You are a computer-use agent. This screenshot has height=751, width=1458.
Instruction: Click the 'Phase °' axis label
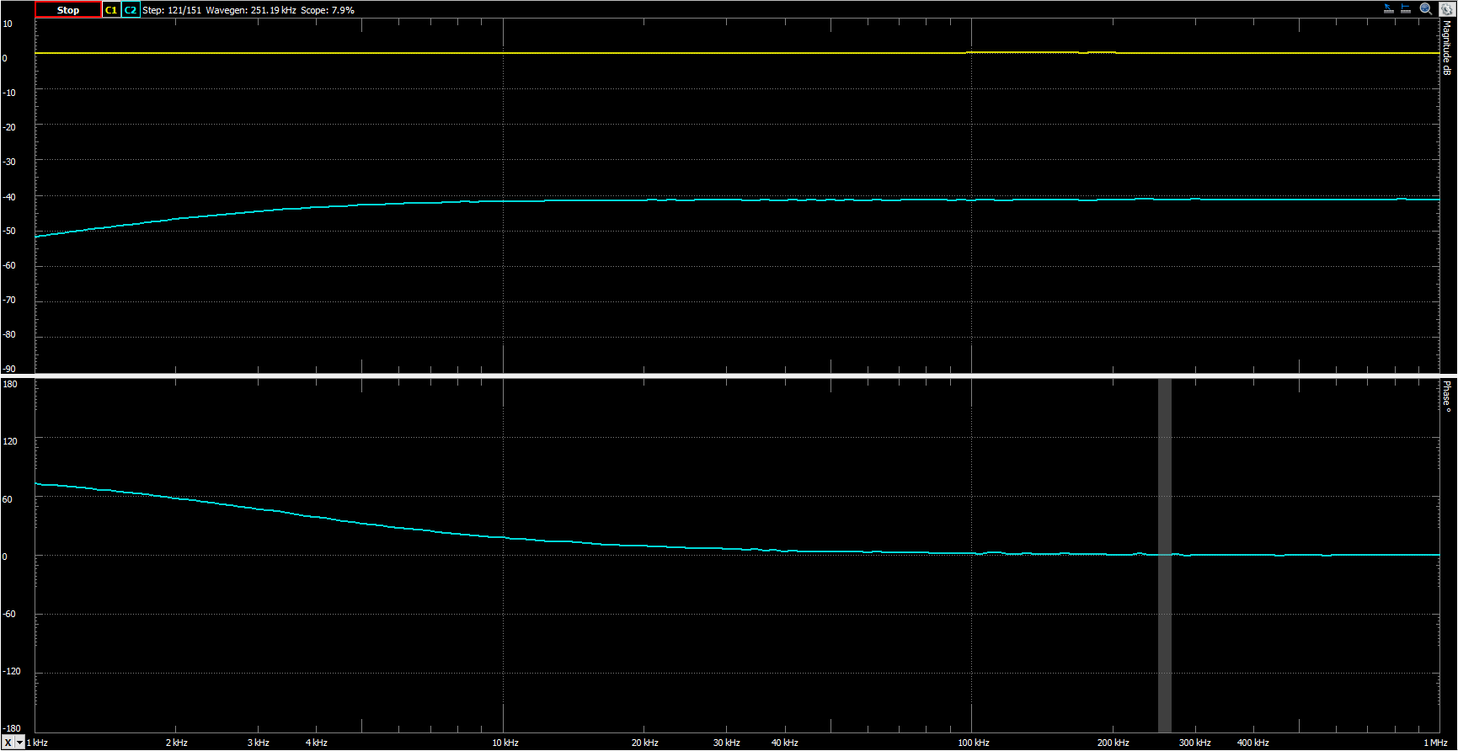click(1447, 396)
